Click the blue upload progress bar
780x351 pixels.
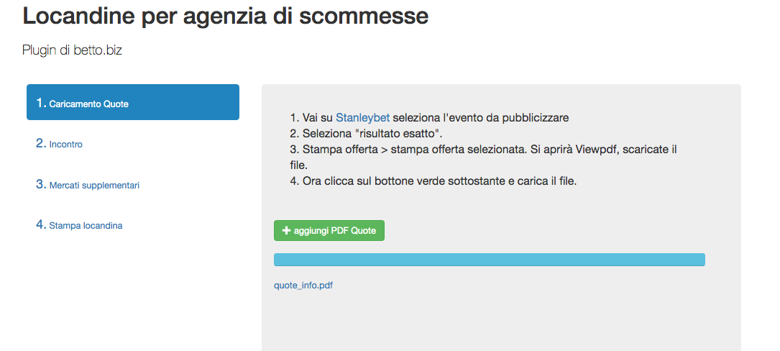tap(489, 260)
